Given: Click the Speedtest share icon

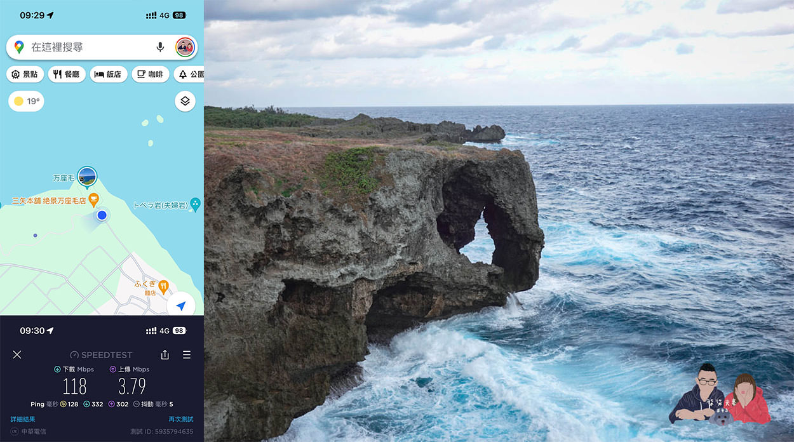Looking at the screenshot, I should click(x=165, y=355).
